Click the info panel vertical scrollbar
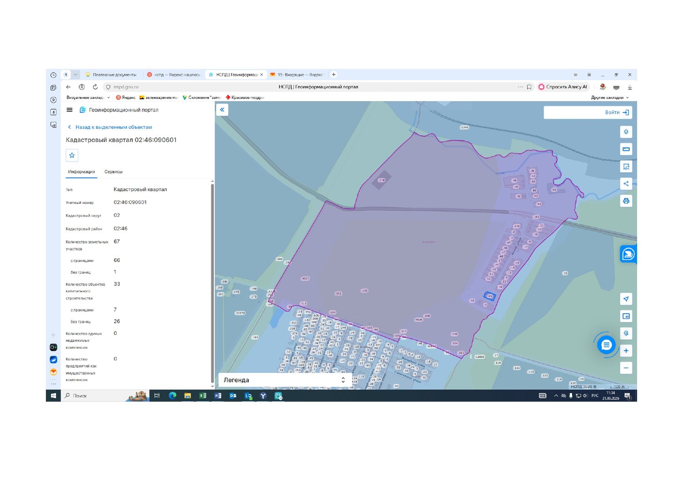683x483 pixels. tap(212, 282)
